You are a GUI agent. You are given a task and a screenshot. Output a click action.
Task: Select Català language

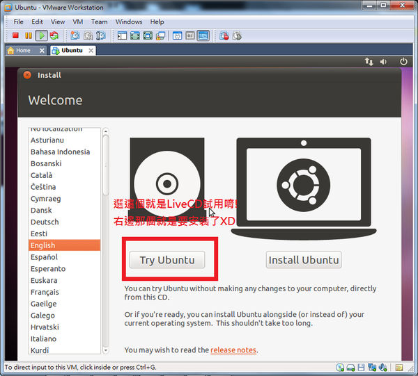click(x=64, y=175)
